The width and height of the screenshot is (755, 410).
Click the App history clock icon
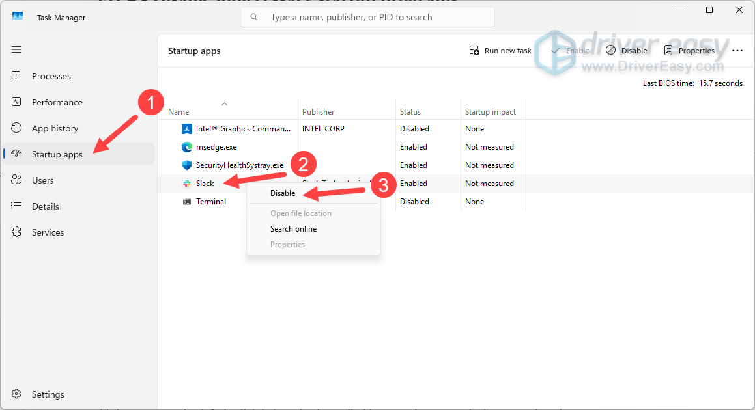[16, 128]
